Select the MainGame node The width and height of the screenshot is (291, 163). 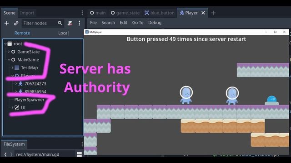coord(28,60)
